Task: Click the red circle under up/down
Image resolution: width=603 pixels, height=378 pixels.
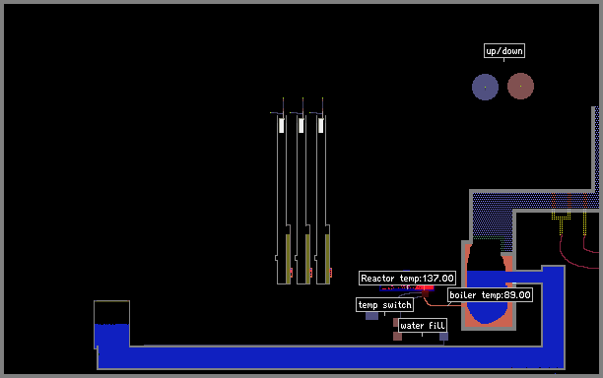Action: [x=520, y=86]
